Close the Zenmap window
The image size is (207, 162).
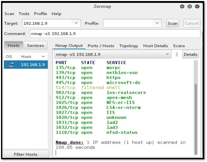point(197,7)
